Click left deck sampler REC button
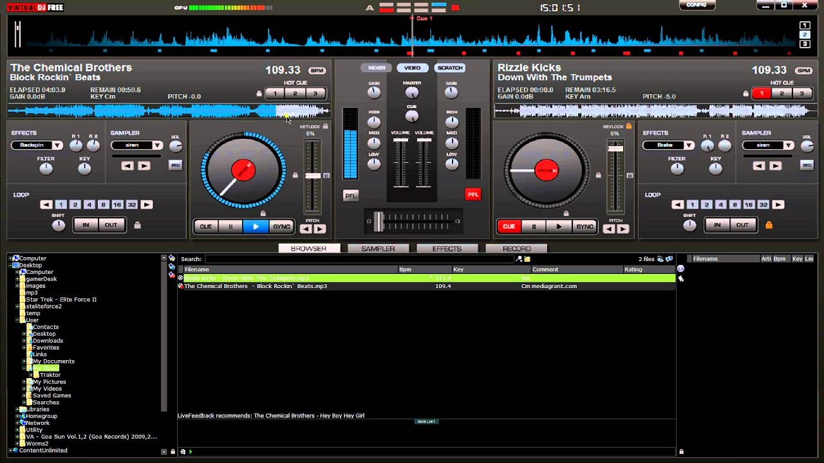Viewport: 824px width, 463px height. [x=175, y=165]
